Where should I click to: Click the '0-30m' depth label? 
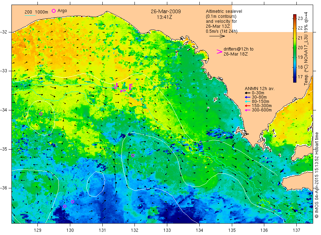tap(258, 93)
